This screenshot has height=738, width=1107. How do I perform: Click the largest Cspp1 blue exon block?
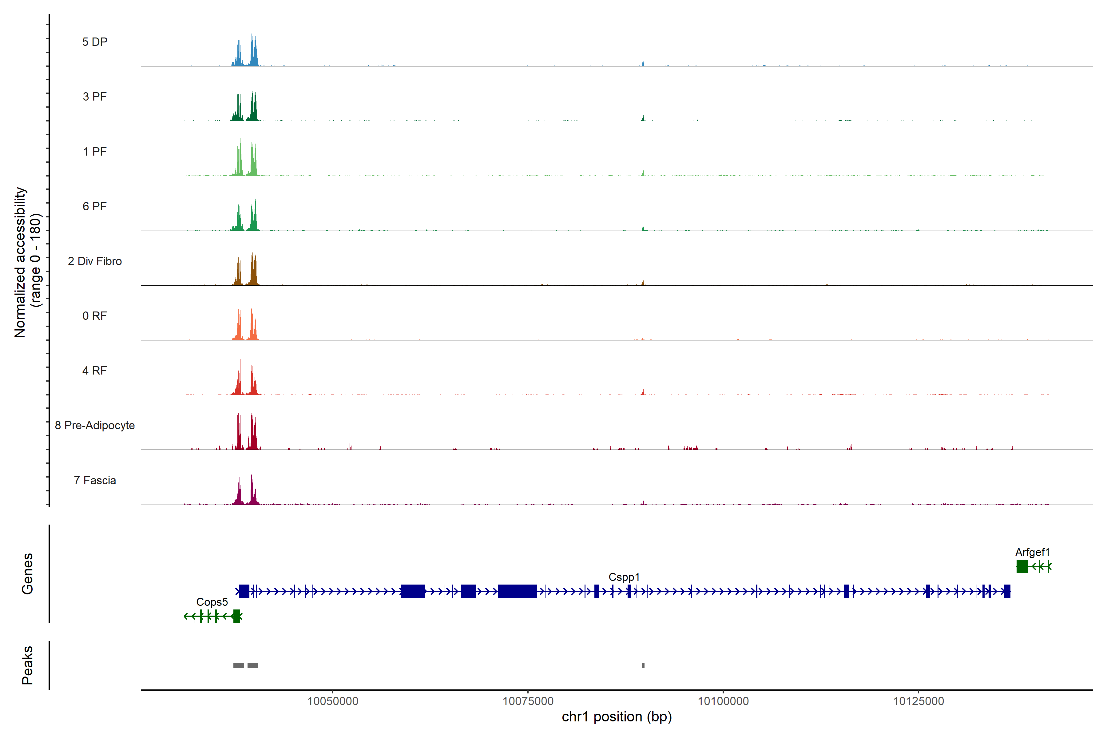517,591
